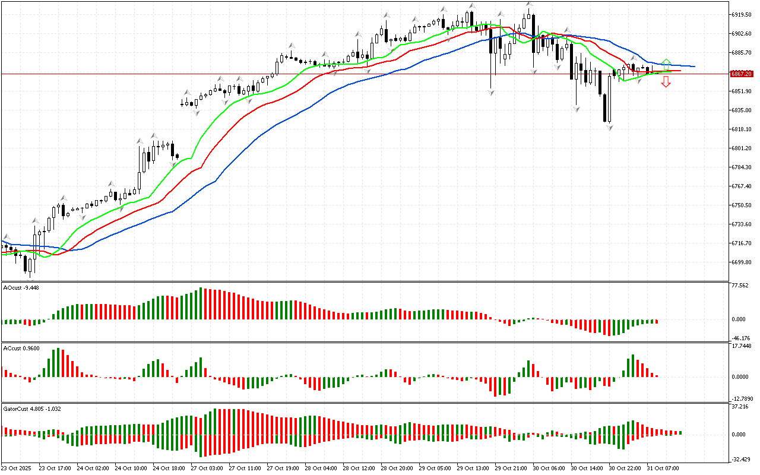The image size is (760, 475).
Task: Click the ACcust indicator label
Action: tap(21, 349)
